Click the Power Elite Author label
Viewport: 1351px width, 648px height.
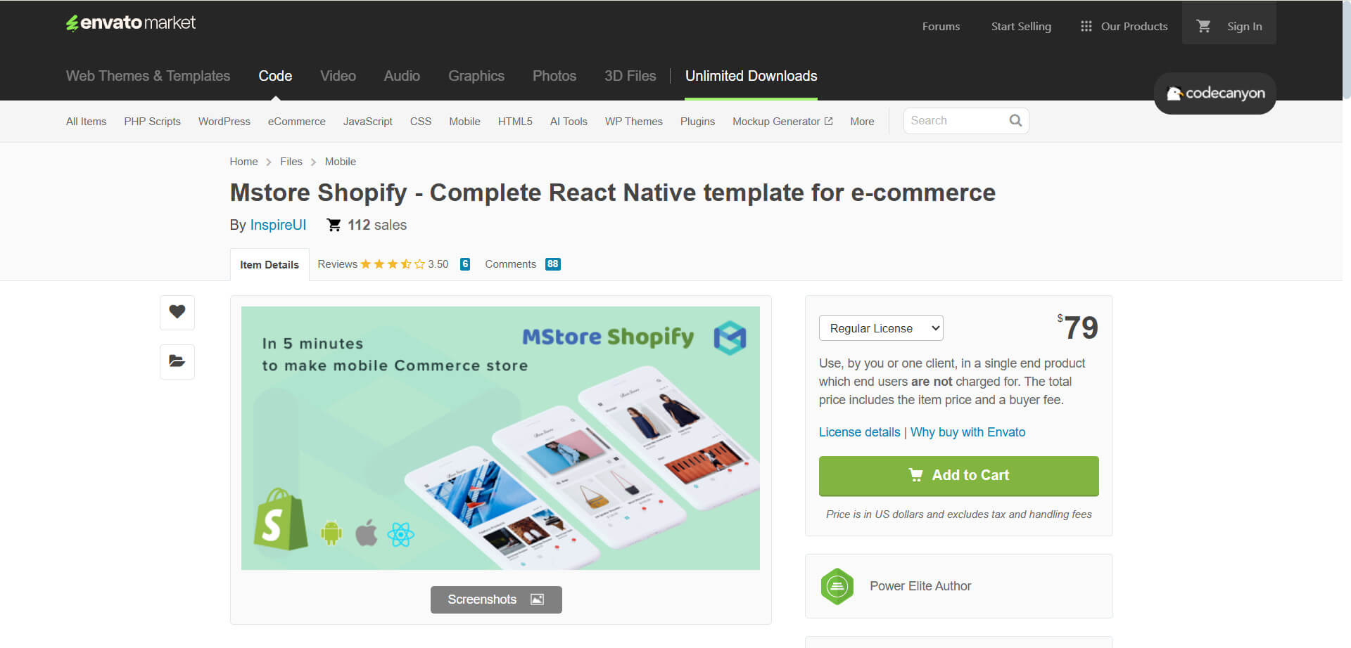point(920,586)
